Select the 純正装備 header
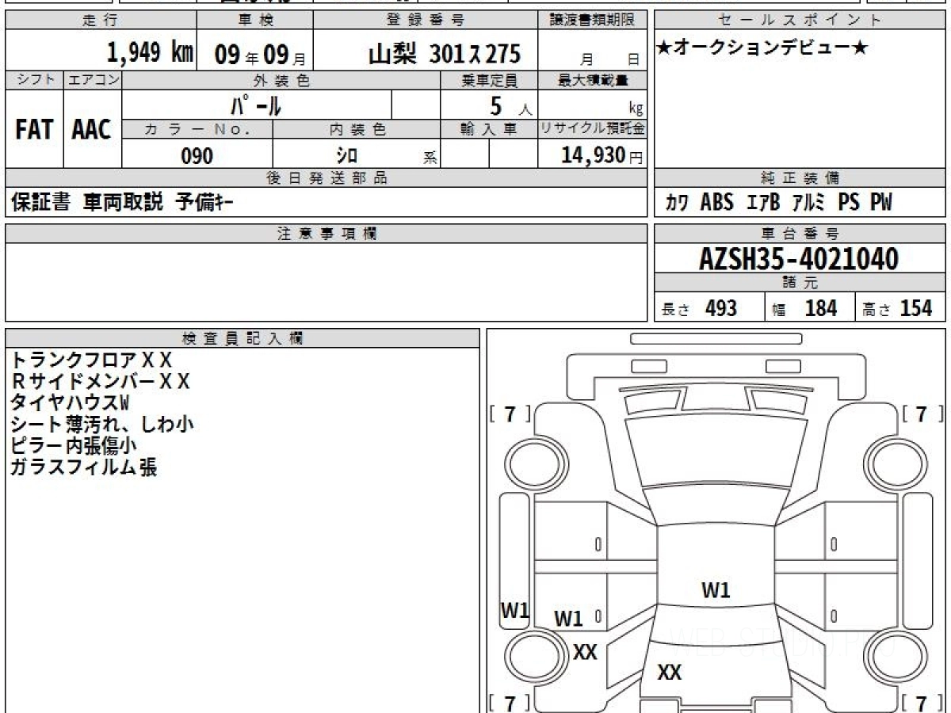The image size is (951, 713). (800, 178)
